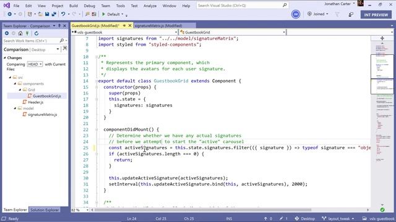
Task: Collapse the src folder
Action: (x=10, y=77)
